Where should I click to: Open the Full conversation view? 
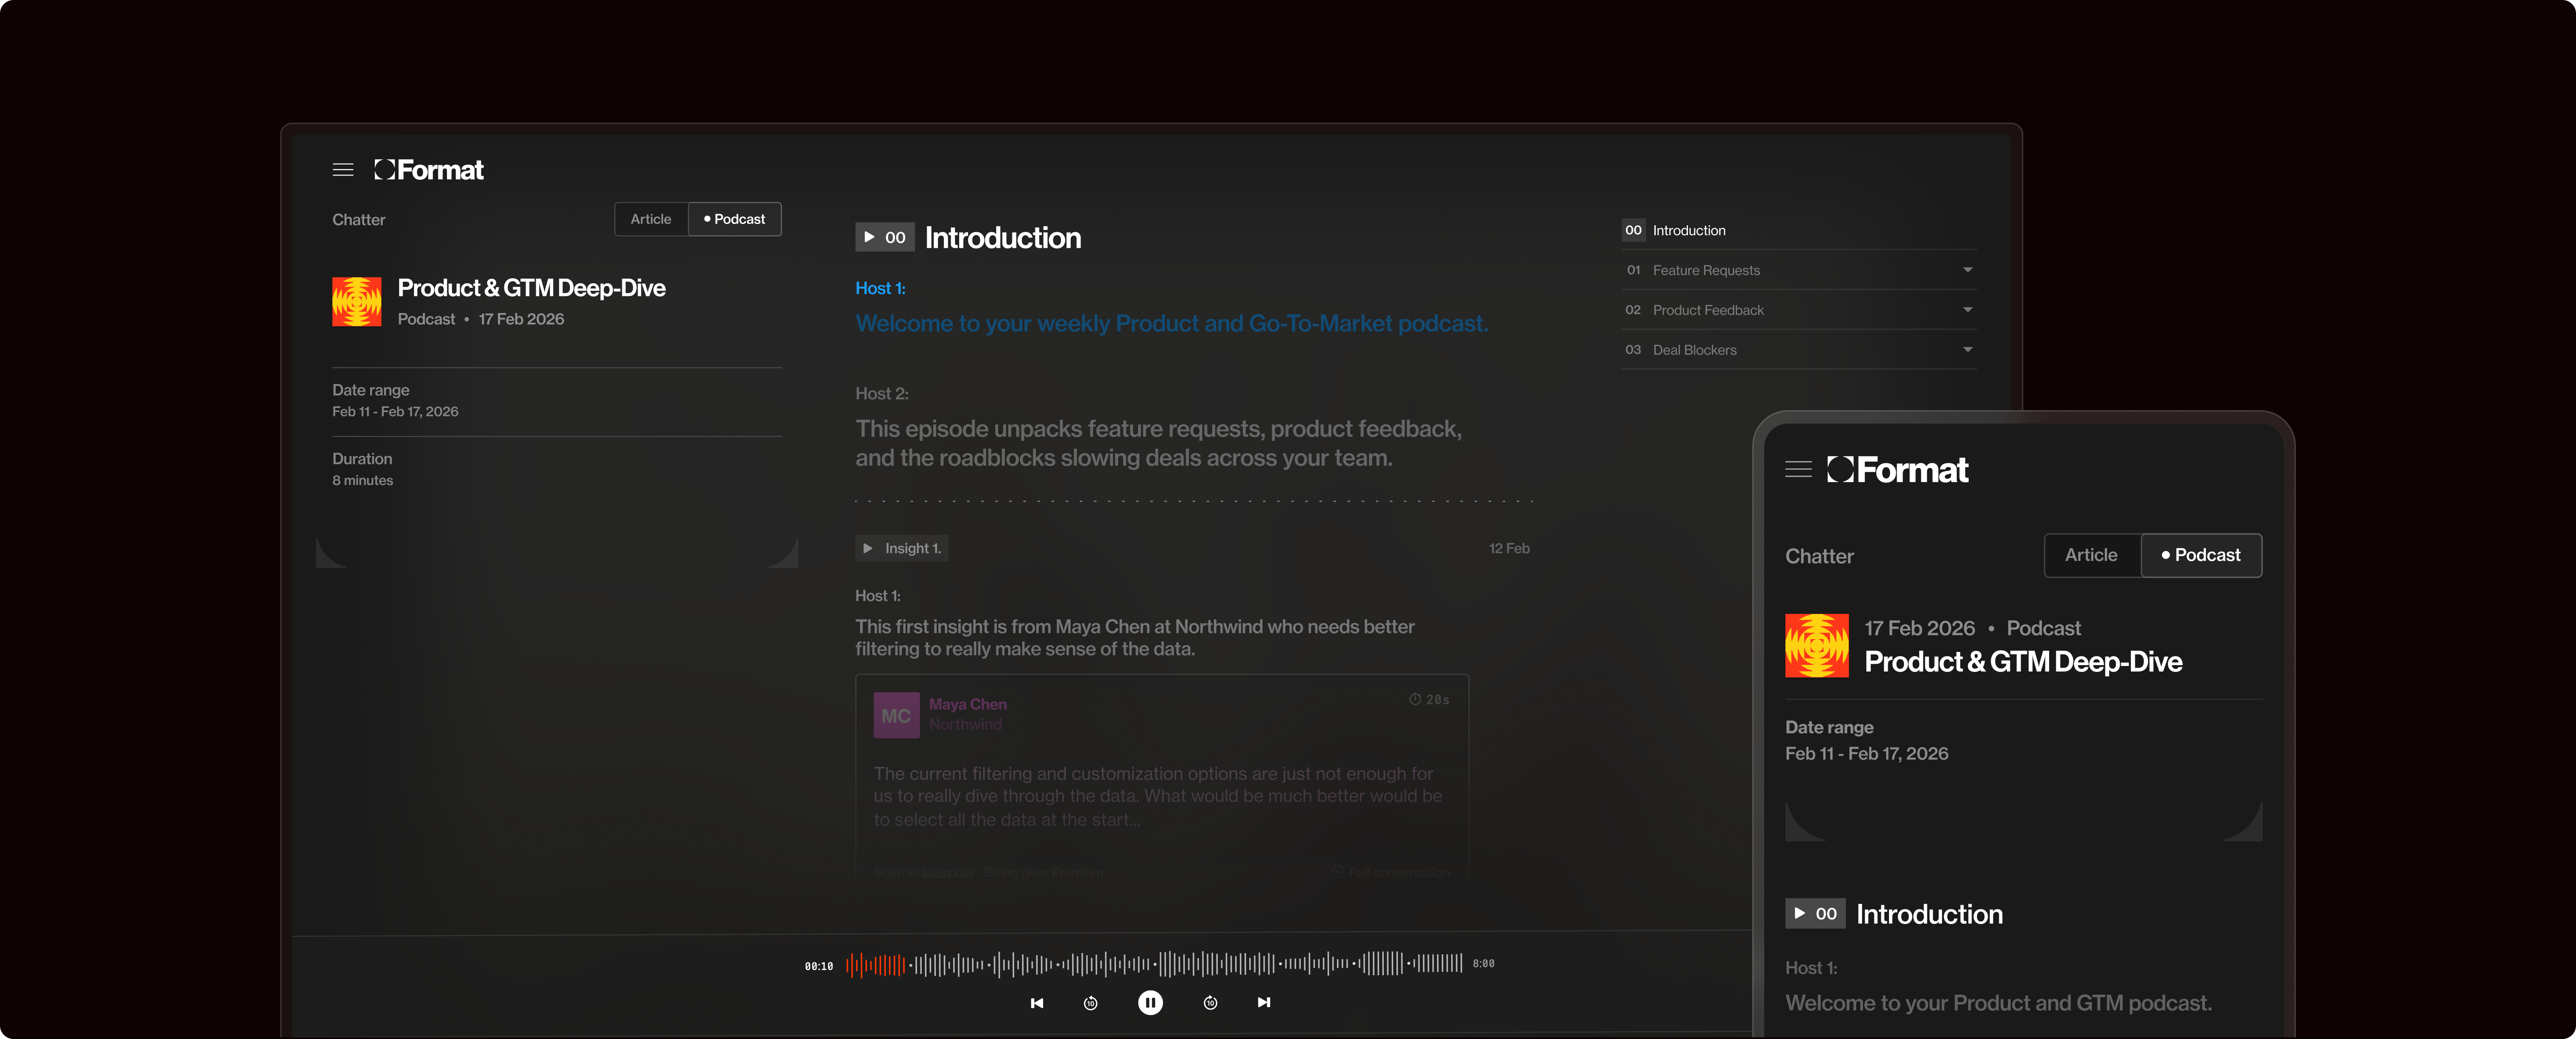point(1398,872)
